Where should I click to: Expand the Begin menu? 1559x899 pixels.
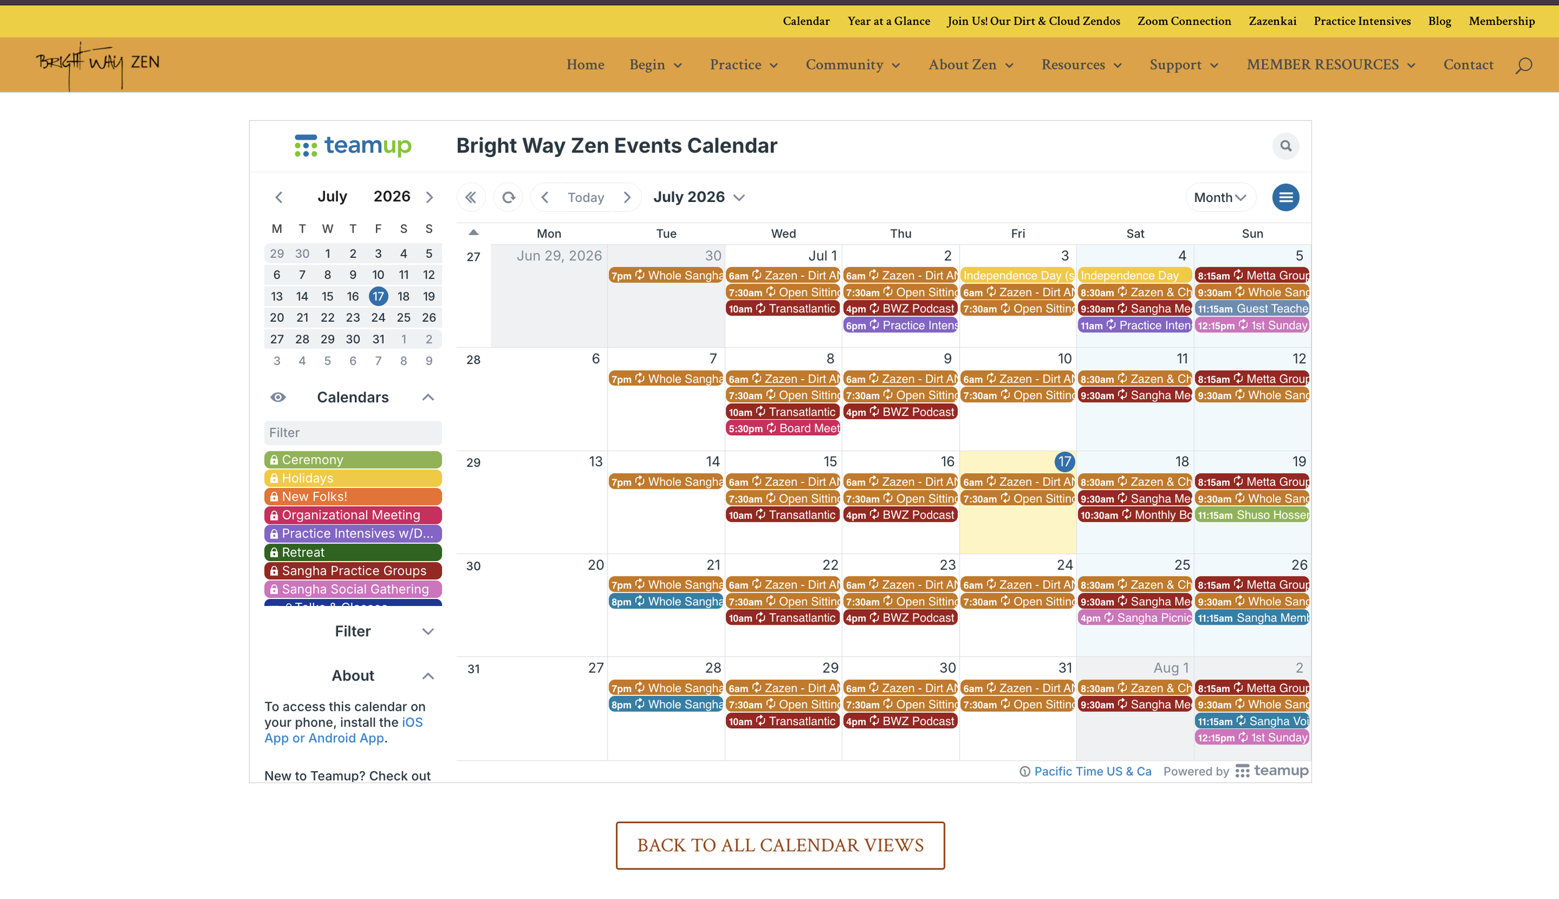pyautogui.click(x=655, y=65)
